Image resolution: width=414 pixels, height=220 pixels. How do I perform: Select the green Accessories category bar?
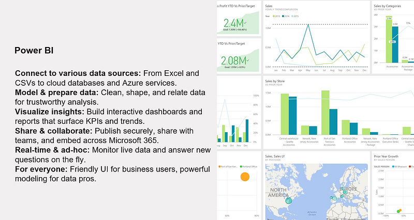(x=389, y=39)
